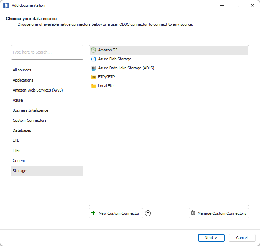
Task: Open the question mark help icon
Action: 148,213
